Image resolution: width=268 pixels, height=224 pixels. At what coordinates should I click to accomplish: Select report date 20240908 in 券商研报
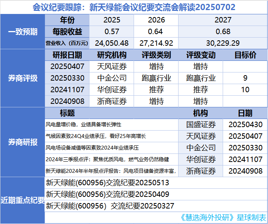coord(245,171)
